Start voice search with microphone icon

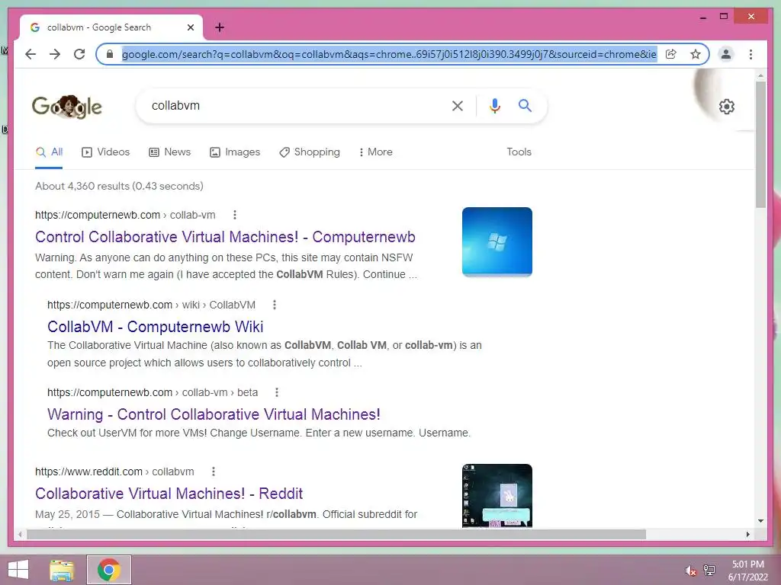[x=494, y=105]
